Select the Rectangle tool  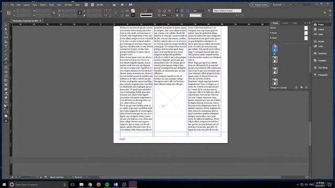coord(6,67)
